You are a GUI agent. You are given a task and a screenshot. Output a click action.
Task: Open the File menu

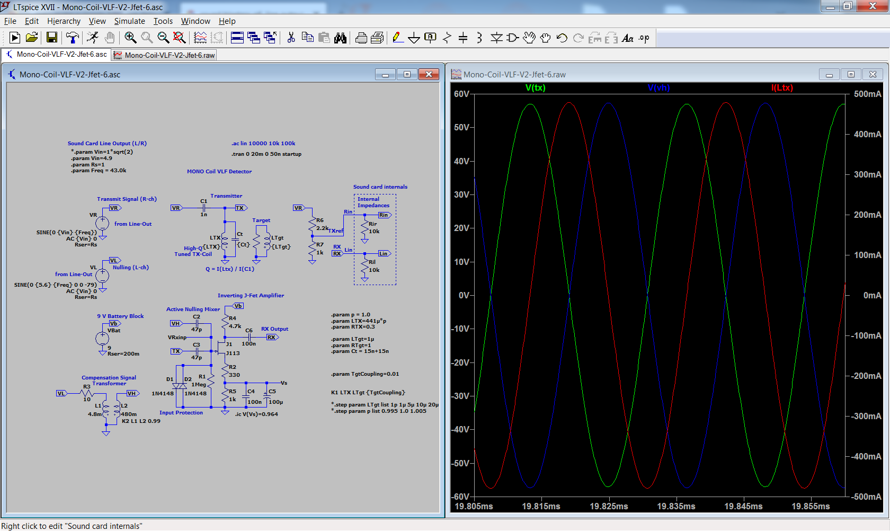pyautogui.click(x=10, y=21)
